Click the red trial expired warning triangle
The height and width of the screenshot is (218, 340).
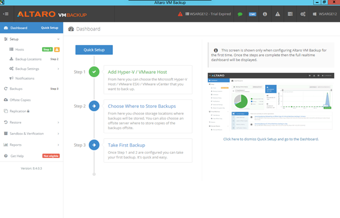click(180, 14)
